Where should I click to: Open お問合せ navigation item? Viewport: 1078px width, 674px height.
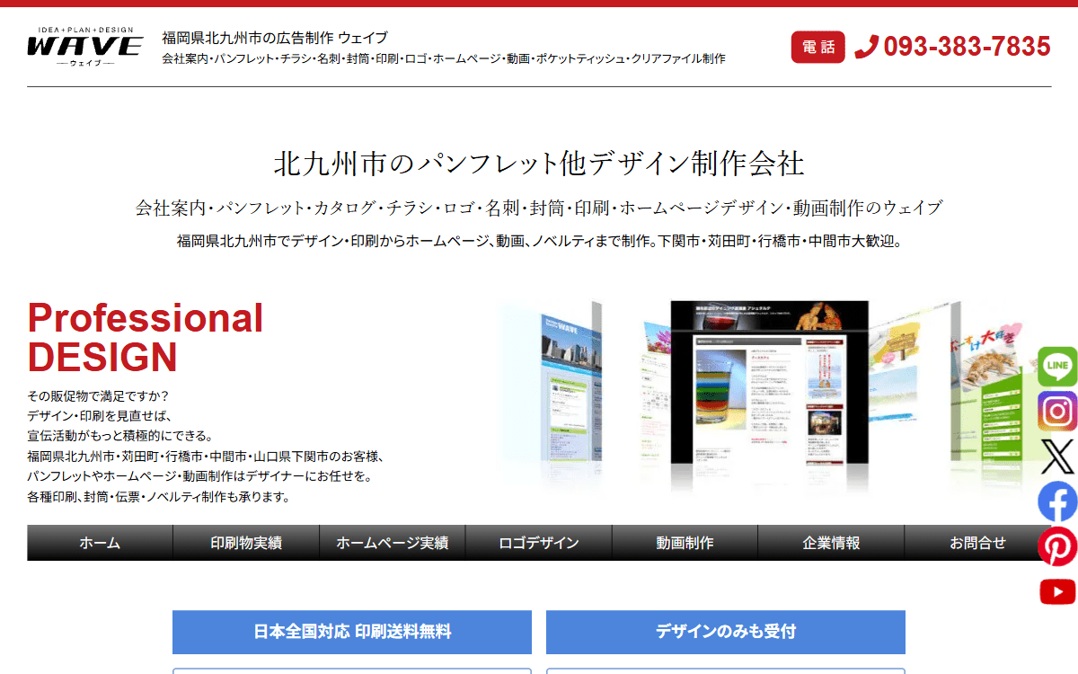pos(977,543)
